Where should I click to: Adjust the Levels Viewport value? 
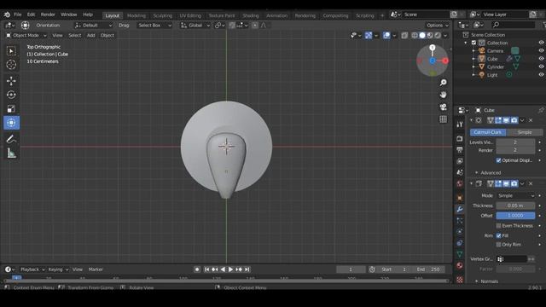(x=515, y=142)
